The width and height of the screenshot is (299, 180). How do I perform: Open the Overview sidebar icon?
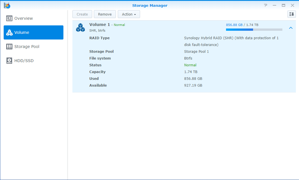[x=9, y=18]
